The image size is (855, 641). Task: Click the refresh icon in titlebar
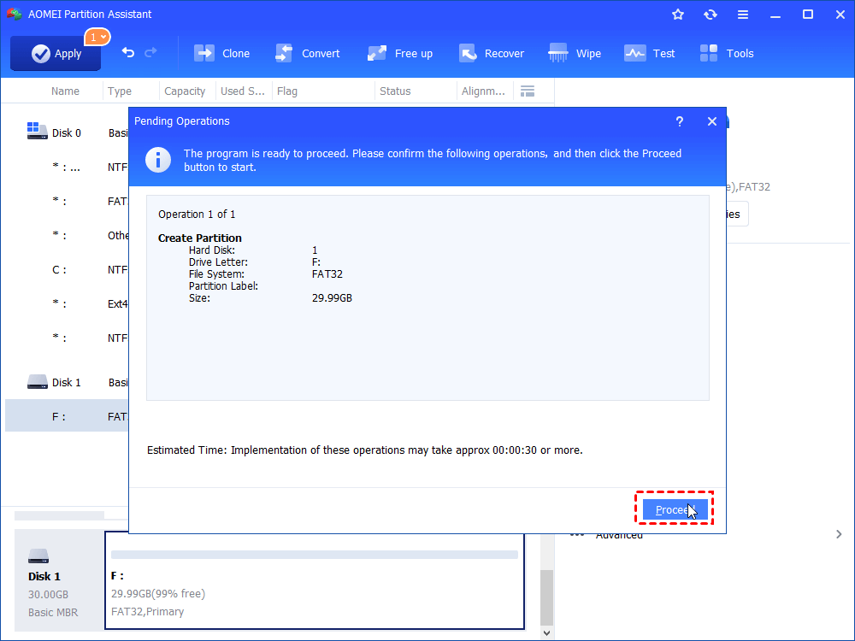711,14
